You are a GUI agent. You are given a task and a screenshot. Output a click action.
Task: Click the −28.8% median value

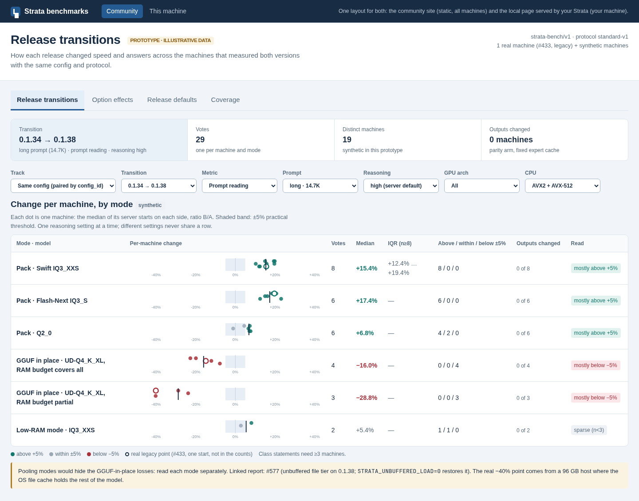(367, 398)
